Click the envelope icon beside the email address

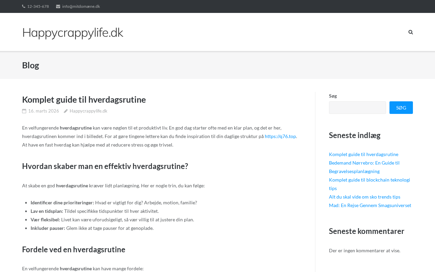pyautogui.click(x=58, y=6)
